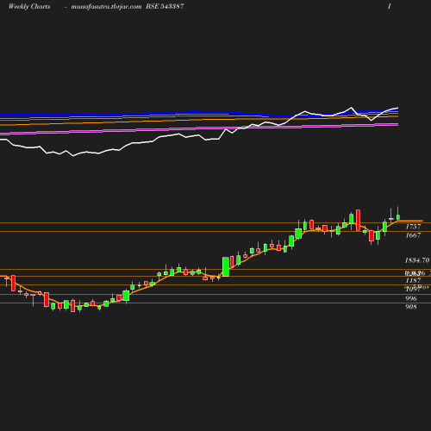The width and height of the screenshot is (431, 431).
Task: Click the last green candlestick on the right
Action: pyautogui.click(x=398, y=217)
